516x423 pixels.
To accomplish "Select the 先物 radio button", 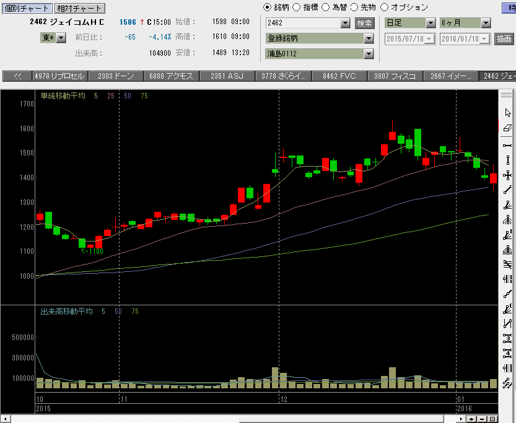I will (x=354, y=7).
